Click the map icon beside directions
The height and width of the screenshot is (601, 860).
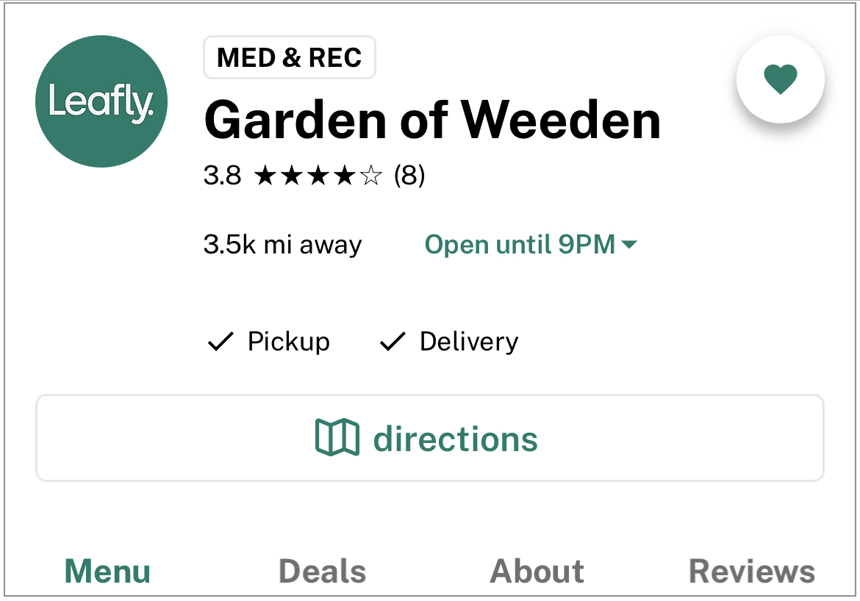337,437
